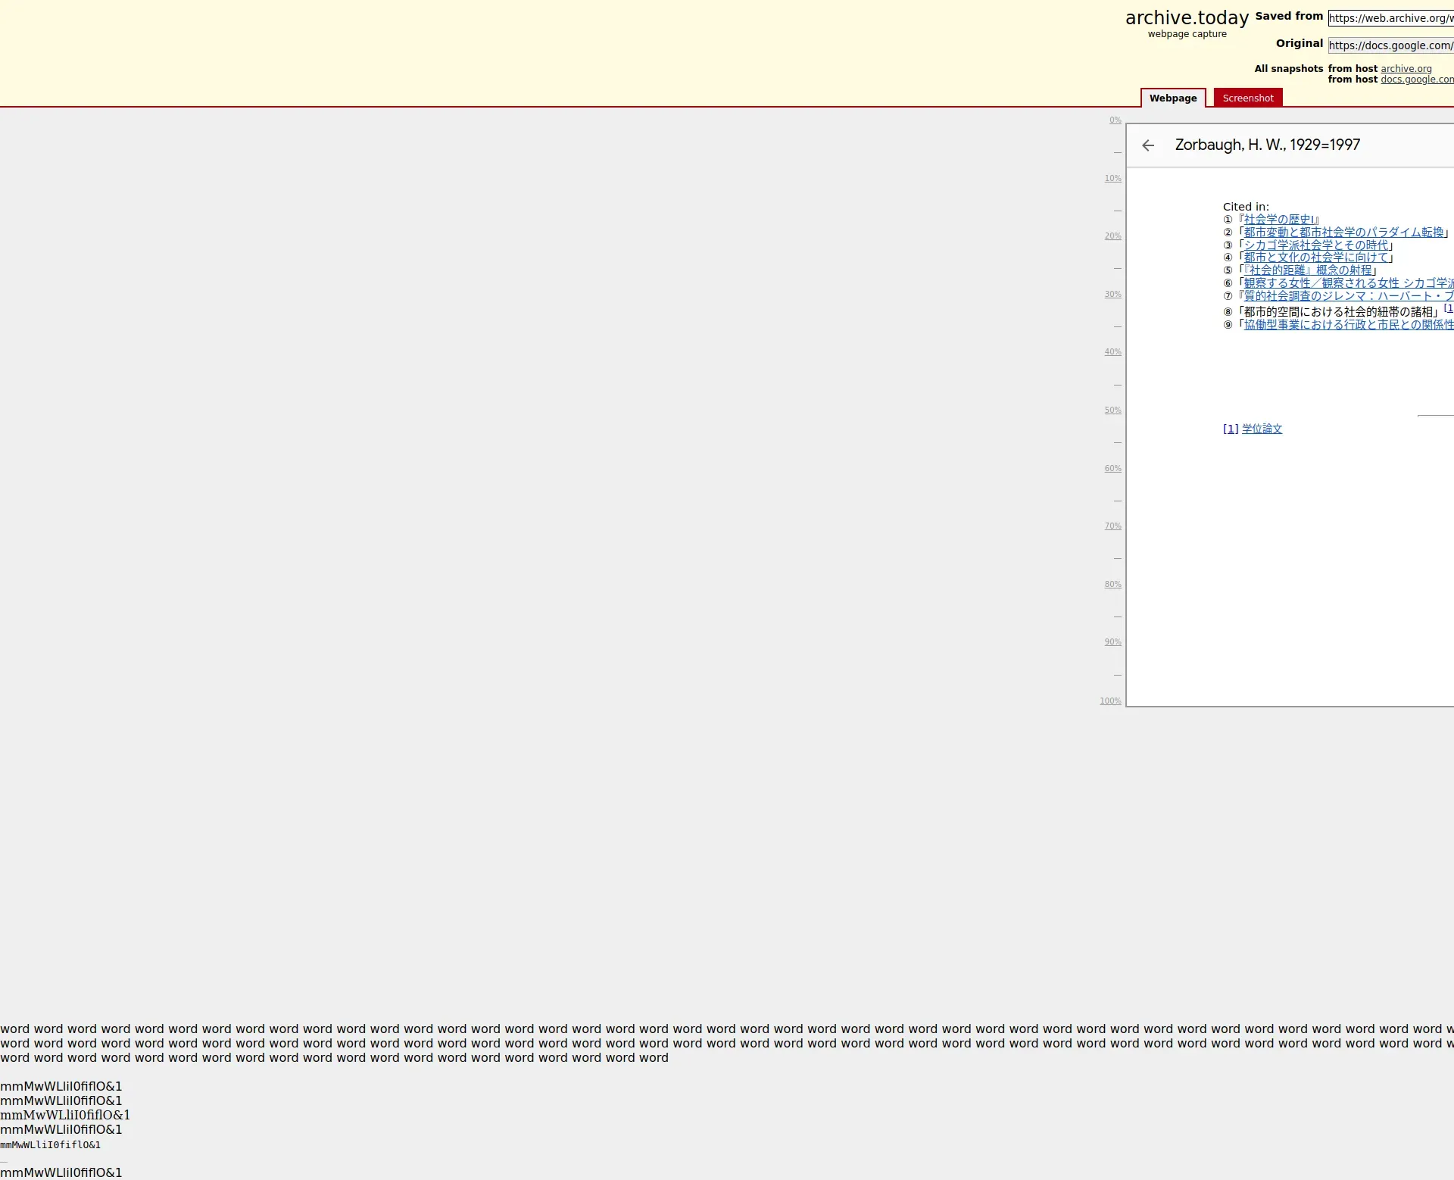Screen dimensions: 1454x1180
Task: Jump to the 50% scroll marker
Action: tap(1112, 411)
